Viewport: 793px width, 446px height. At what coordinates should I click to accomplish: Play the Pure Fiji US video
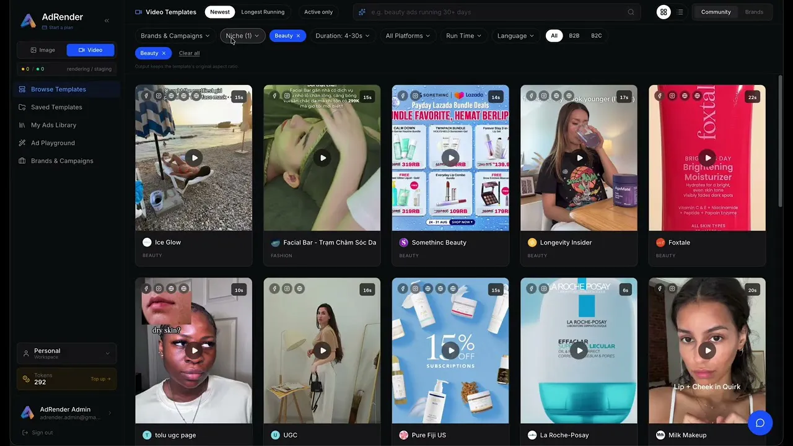[450, 351]
